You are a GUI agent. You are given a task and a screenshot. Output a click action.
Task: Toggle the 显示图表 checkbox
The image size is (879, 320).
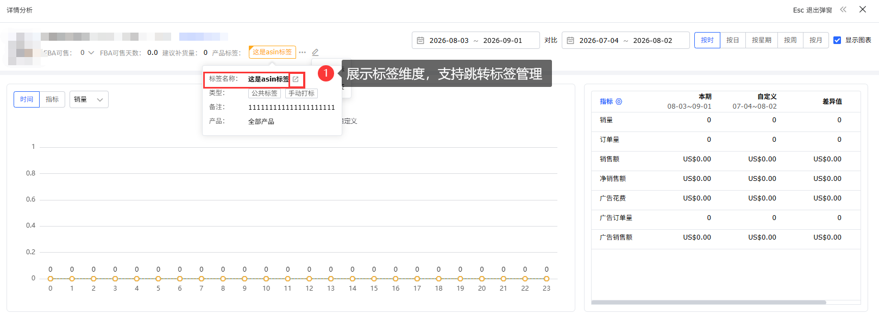tap(837, 40)
